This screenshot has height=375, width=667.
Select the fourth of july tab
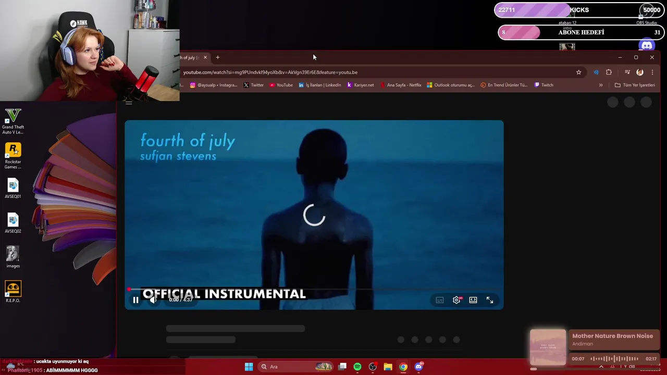coord(190,57)
